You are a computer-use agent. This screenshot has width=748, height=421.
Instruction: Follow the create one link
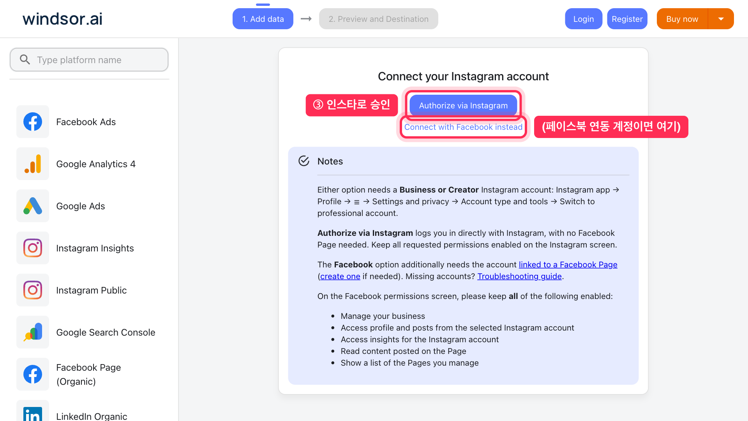click(340, 276)
